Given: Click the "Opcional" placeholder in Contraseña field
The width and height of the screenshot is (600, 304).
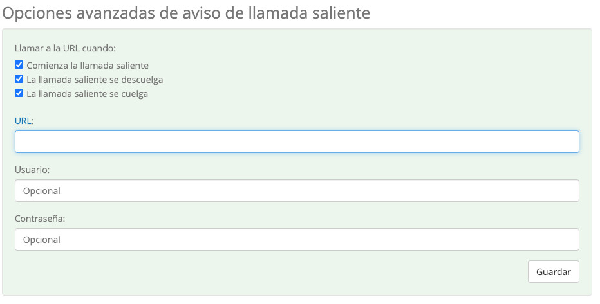Looking at the screenshot, I should tap(42, 240).
